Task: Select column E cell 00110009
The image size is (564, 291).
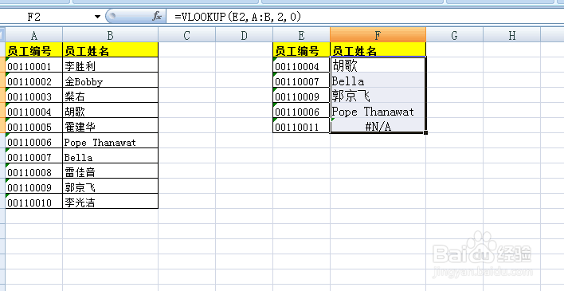Action: 301,95
